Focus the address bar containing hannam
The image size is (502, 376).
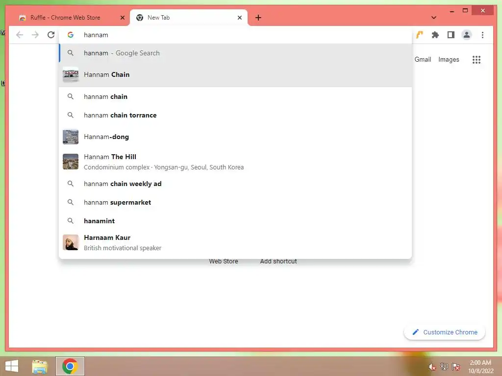pos(235,35)
